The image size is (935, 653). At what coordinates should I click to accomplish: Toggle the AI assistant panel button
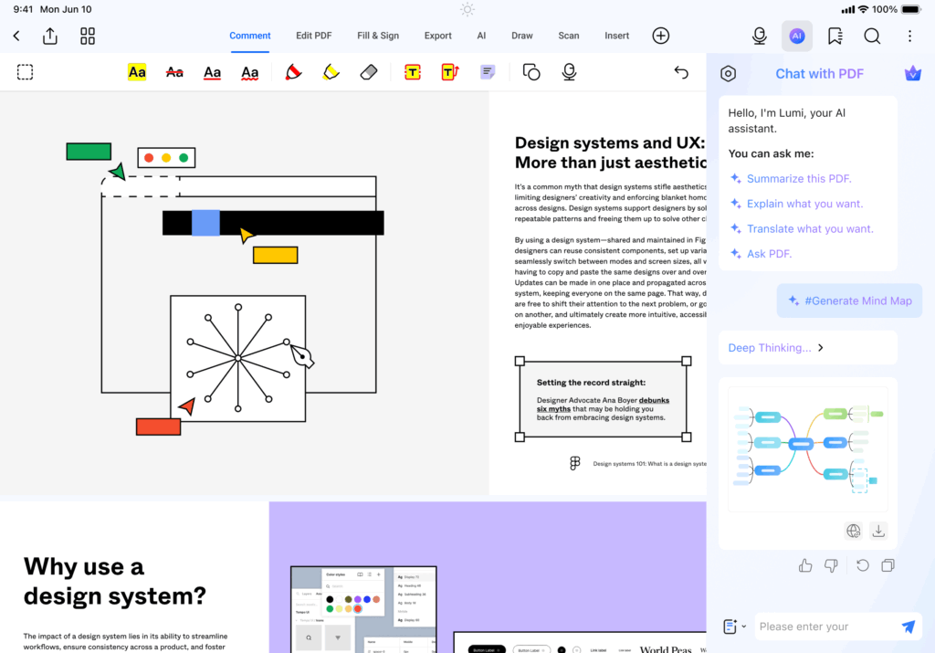tap(796, 36)
